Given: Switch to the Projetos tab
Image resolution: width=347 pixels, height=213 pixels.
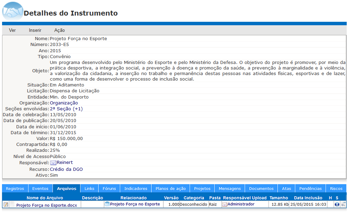Looking at the screenshot, I should click(x=202, y=188).
